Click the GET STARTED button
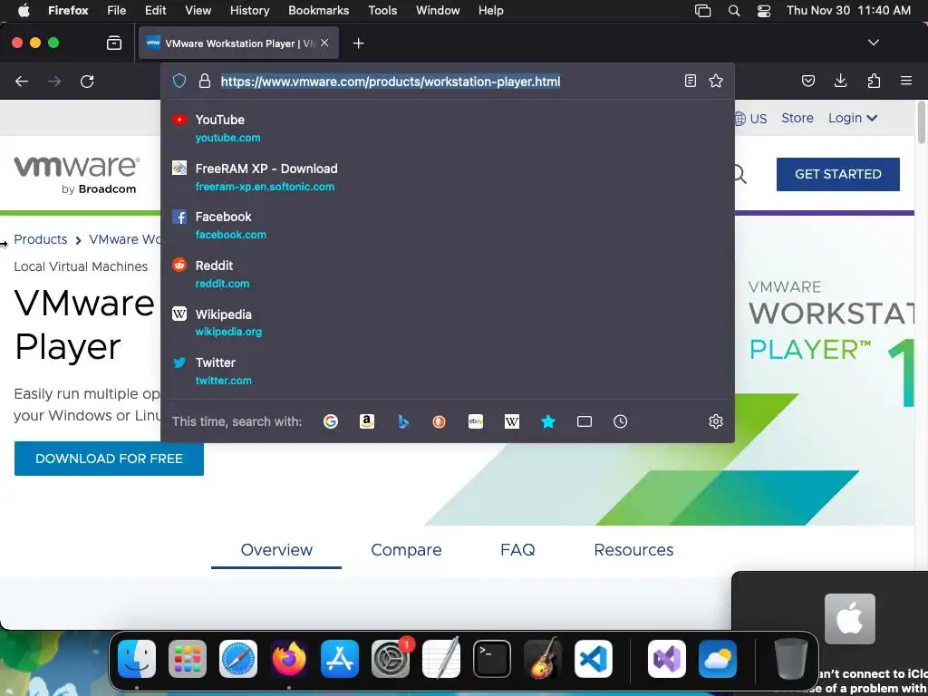The width and height of the screenshot is (928, 696). click(838, 174)
